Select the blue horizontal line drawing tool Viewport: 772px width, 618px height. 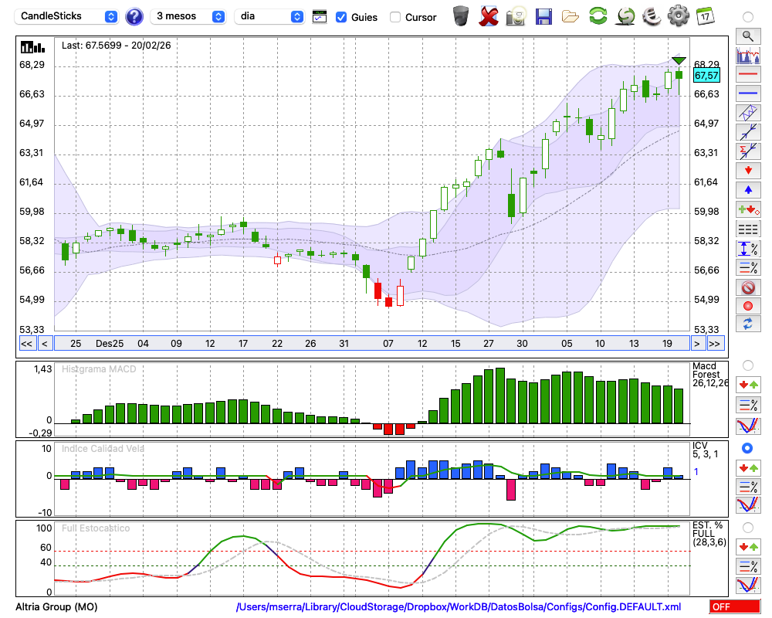[747, 93]
